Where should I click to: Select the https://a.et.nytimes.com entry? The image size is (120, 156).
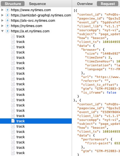[x=30, y=31]
